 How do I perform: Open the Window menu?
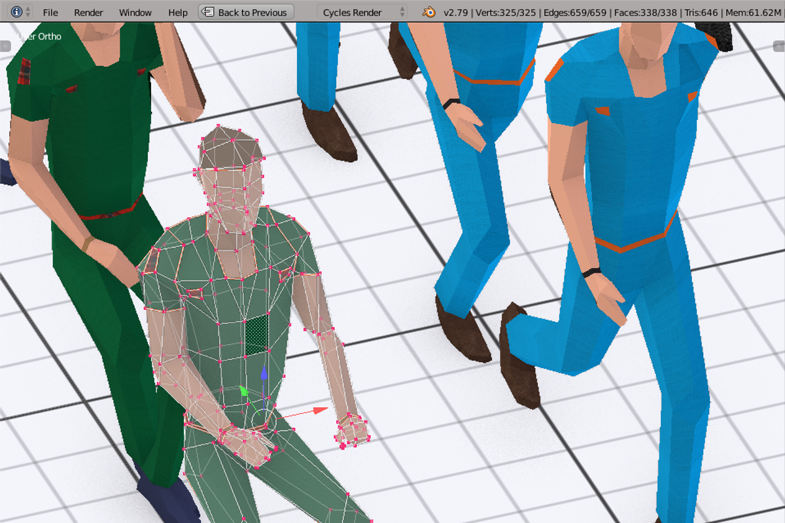135,12
